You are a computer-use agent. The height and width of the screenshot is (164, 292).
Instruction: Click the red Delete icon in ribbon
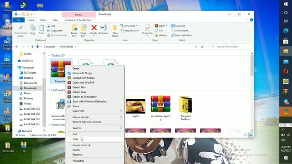pos(94,28)
